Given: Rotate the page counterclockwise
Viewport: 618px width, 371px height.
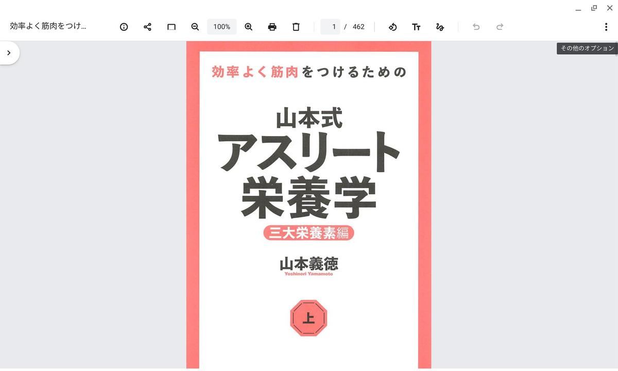Looking at the screenshot, I should coord(392,27).
